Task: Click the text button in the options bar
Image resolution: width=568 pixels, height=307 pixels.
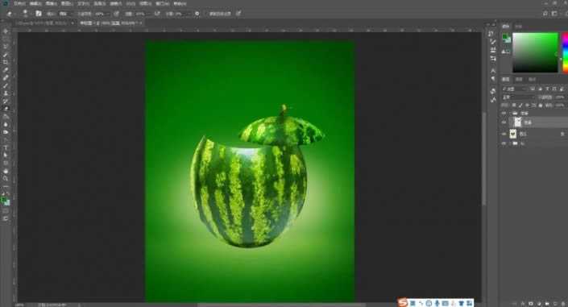Action: click(x=220, y=14)
